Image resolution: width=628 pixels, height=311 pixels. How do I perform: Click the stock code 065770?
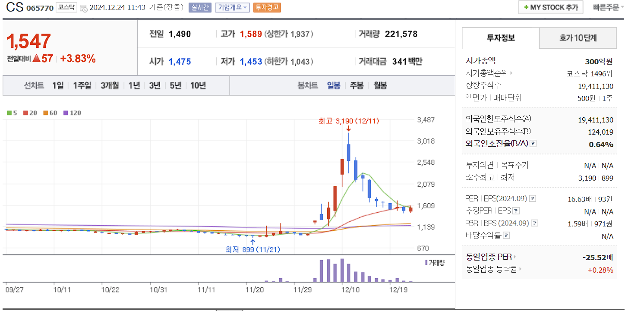(40, 8)
